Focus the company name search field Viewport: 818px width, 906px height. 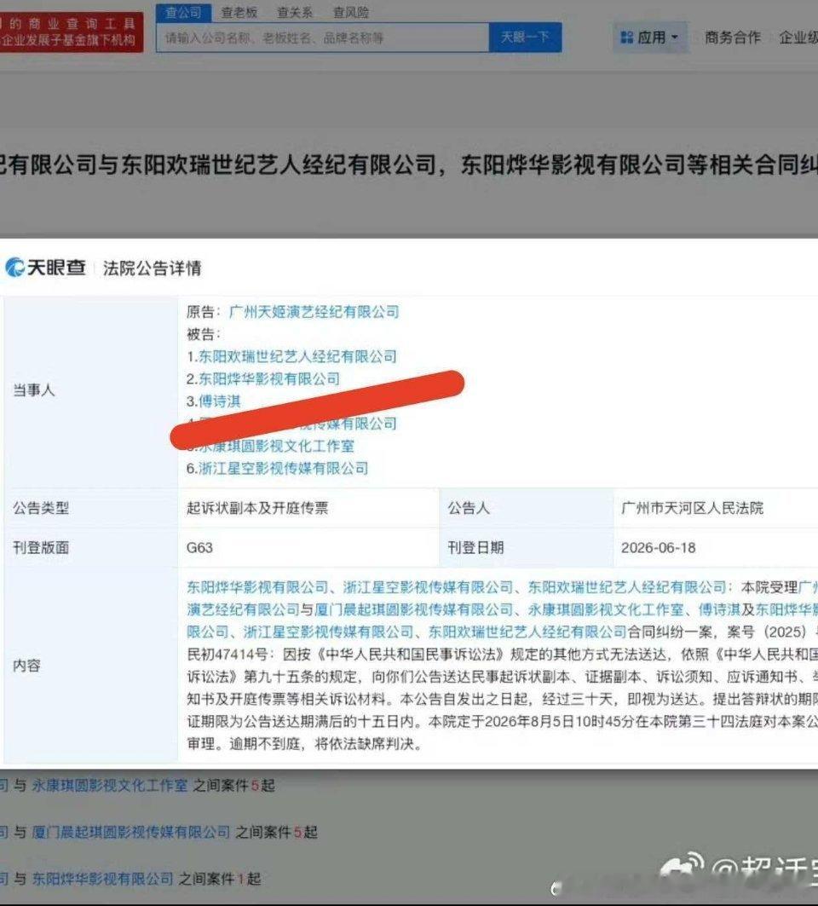coord(323,38)
